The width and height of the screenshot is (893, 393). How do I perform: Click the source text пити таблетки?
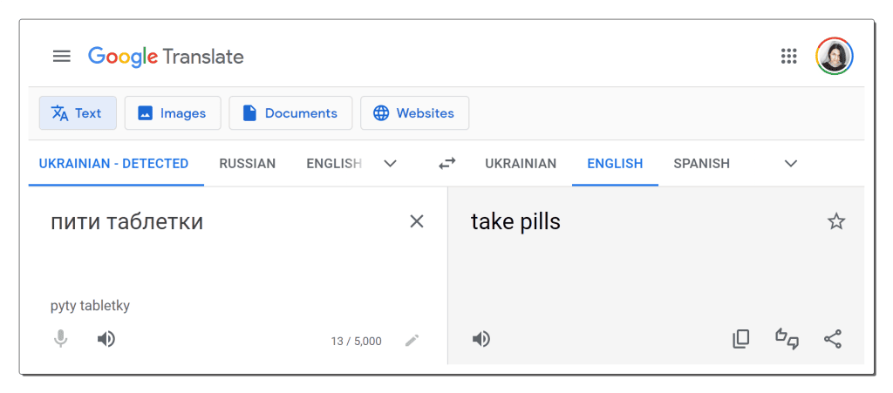coord(127,222)
